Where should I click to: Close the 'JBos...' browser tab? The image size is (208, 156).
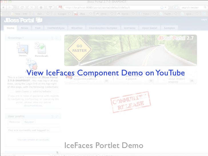coord(91,14)
